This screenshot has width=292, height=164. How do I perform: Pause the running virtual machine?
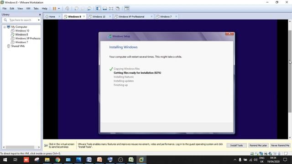(54, 9)
